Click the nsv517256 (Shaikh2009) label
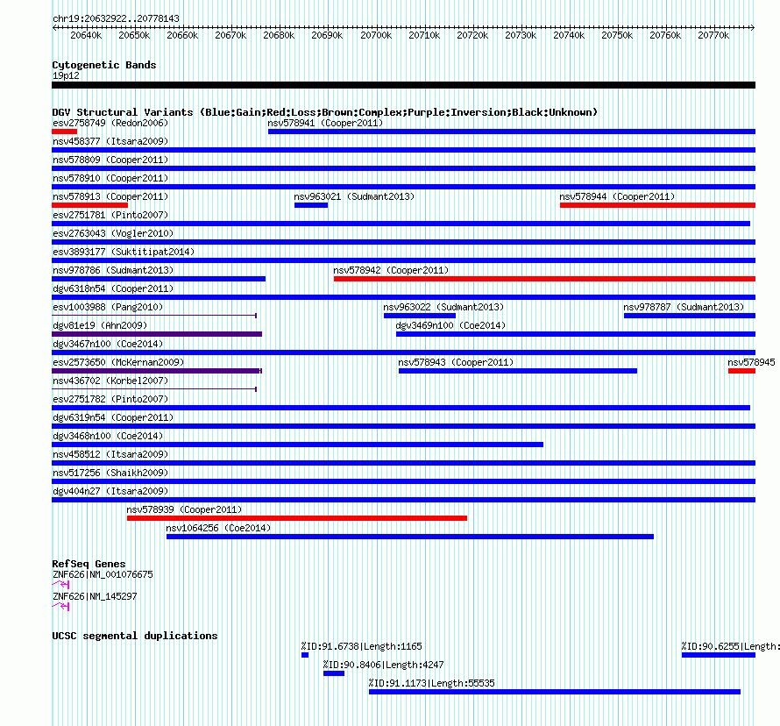The height and width of the screenshot is (726, 780). tap(110, 473)
